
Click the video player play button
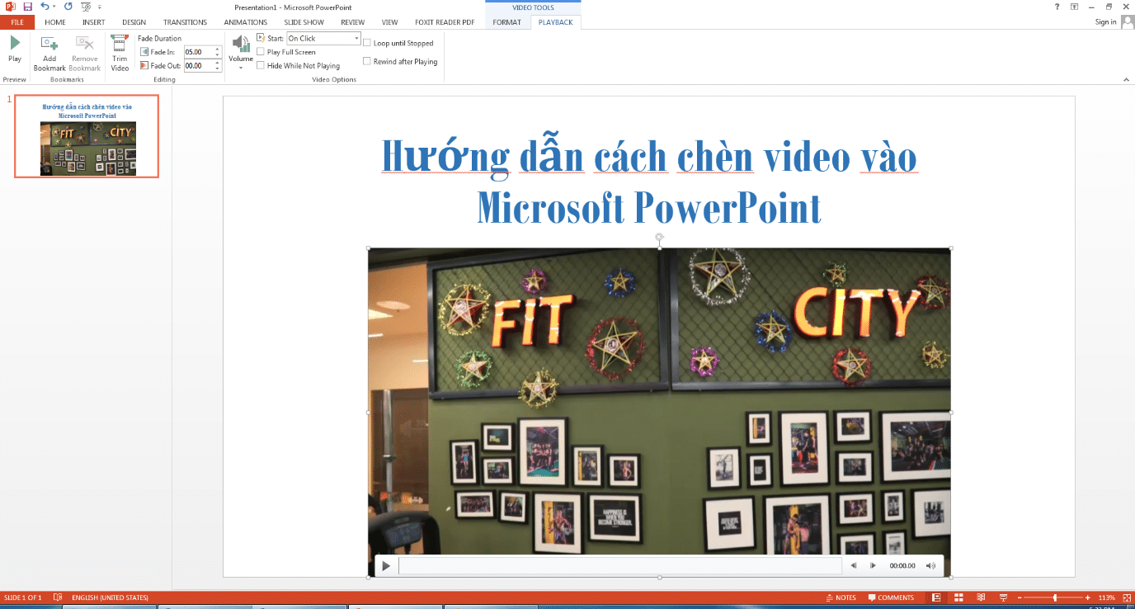385,566
